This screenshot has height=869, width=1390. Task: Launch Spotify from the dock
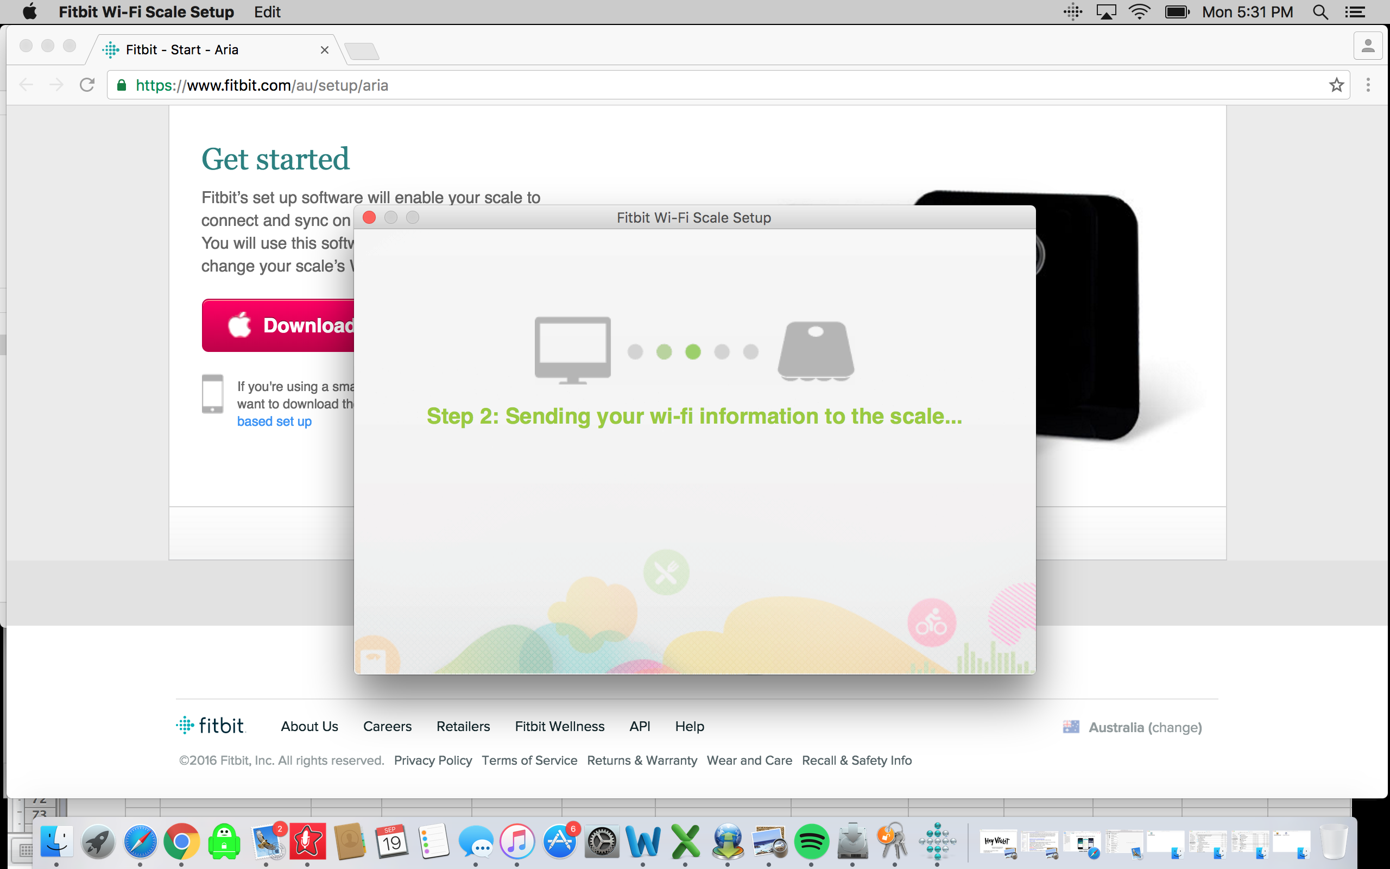(812, 842)
